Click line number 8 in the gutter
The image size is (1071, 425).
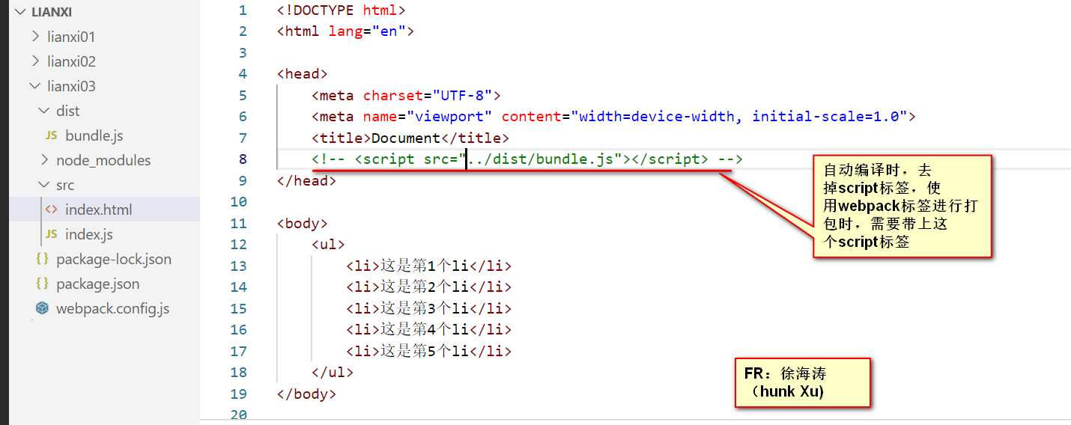click(242, 159)
